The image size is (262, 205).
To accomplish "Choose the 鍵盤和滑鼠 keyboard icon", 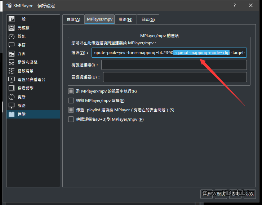I will click(x=12, y=62).
